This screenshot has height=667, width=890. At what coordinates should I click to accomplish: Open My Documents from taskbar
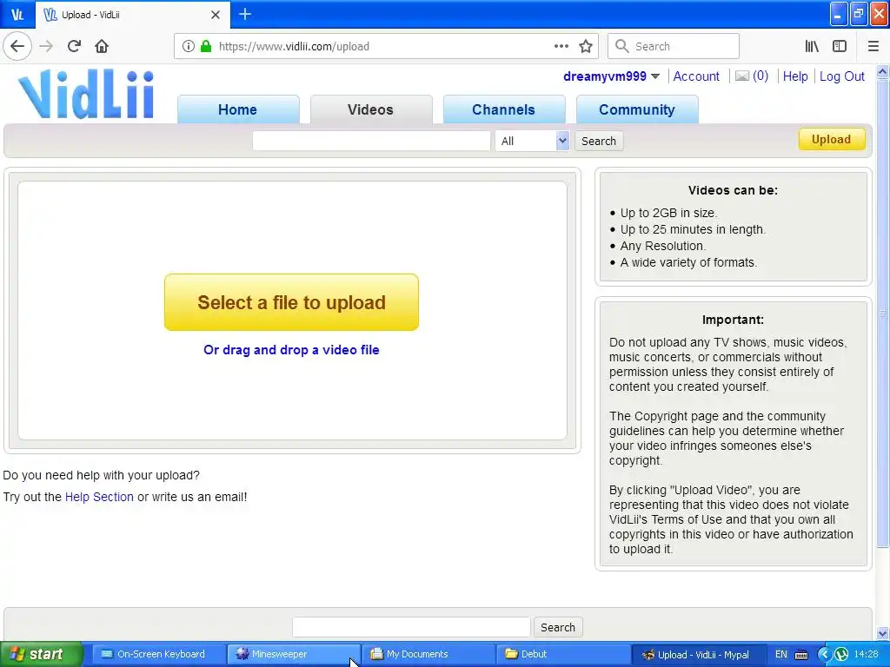point(428,654)
